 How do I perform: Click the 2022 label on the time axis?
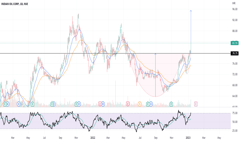coord(93,138)
